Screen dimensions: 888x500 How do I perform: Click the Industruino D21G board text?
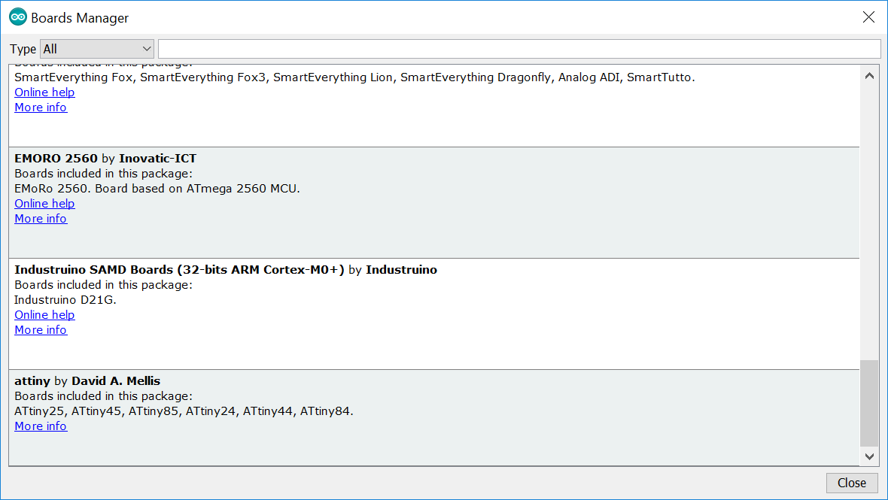click(x=65, y=300)
